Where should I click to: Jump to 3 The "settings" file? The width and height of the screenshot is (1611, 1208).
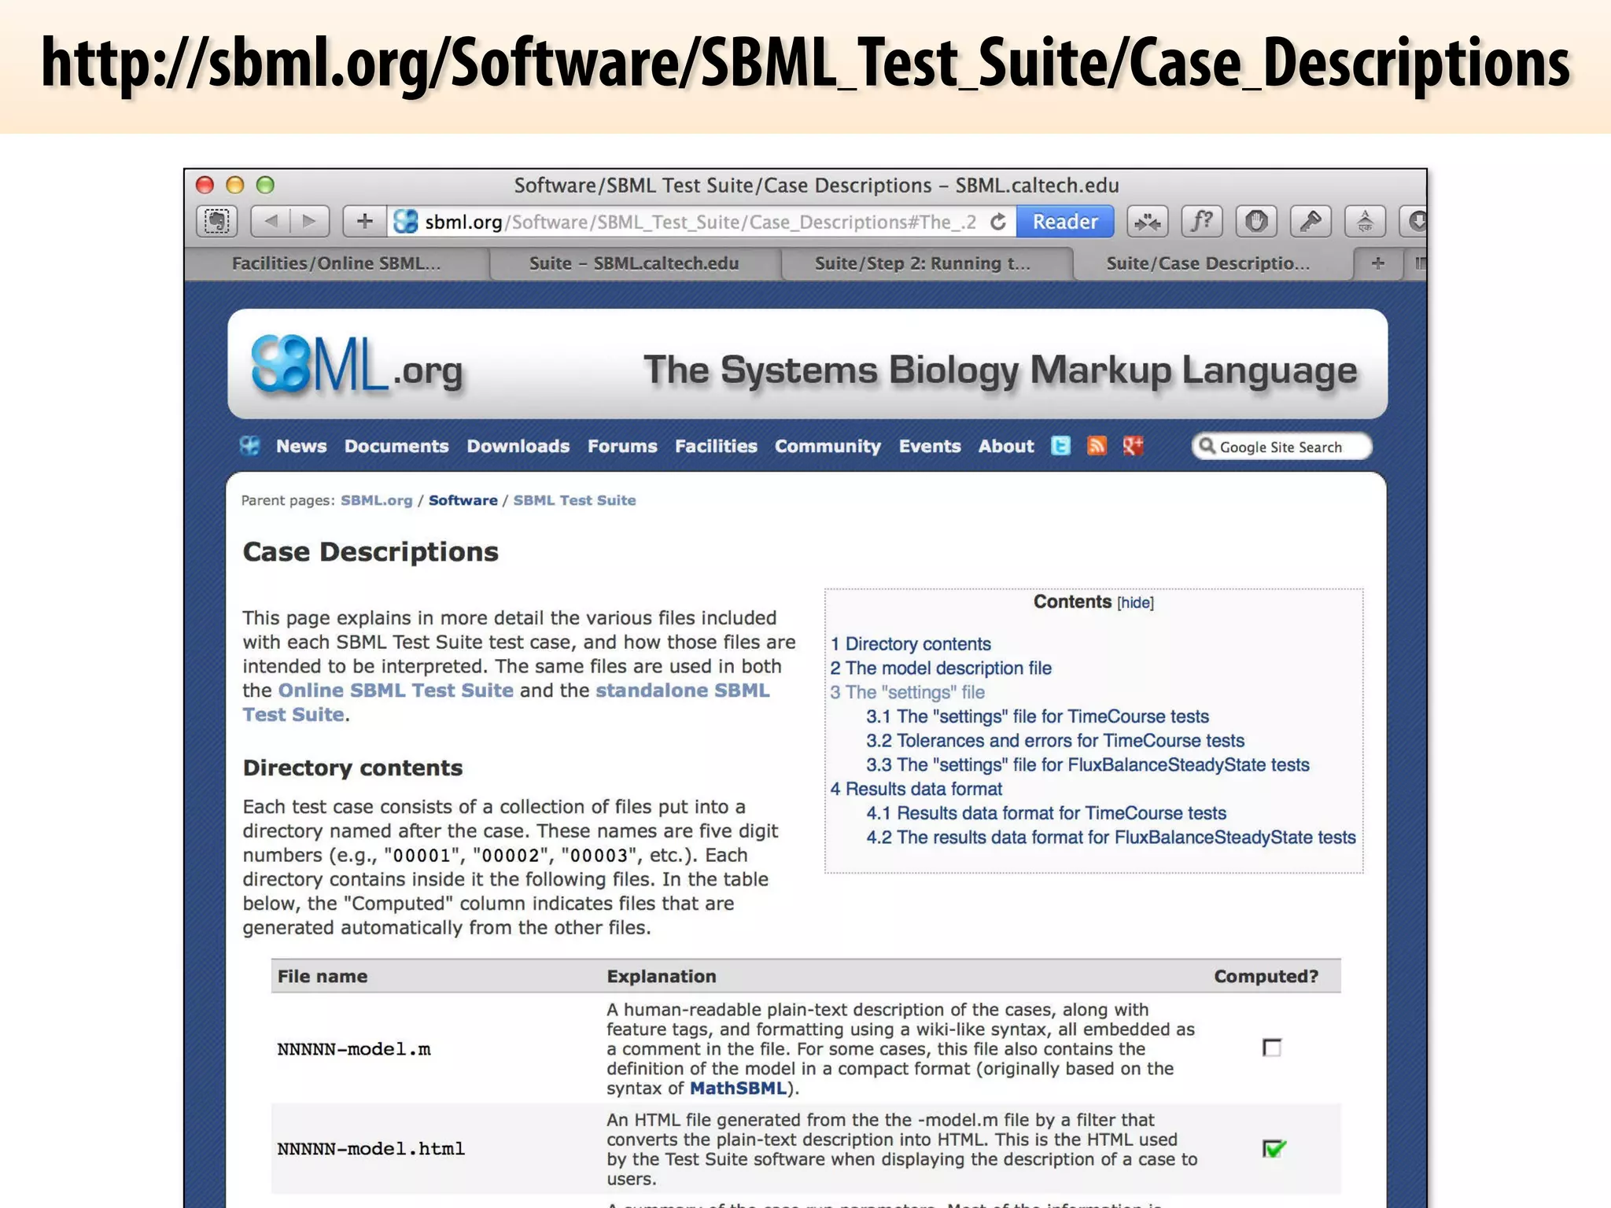tap(907, 692)
